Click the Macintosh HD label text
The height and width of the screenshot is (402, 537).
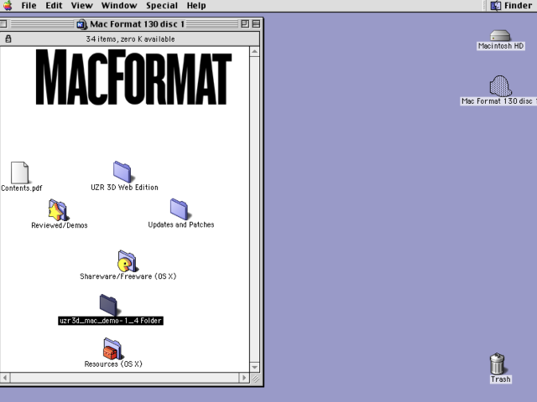click(501, 46)
